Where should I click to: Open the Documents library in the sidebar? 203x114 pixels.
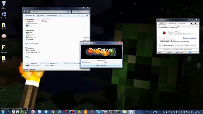coord(30,35)
